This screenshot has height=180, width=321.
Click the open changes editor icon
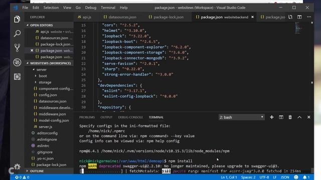pos(290,17)
